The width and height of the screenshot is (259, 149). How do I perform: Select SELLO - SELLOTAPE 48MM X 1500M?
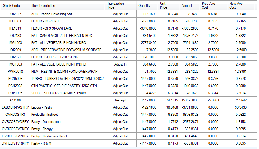[x=68, y=93]
